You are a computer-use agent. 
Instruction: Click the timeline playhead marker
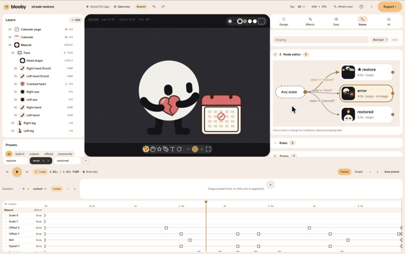point(206,202)
